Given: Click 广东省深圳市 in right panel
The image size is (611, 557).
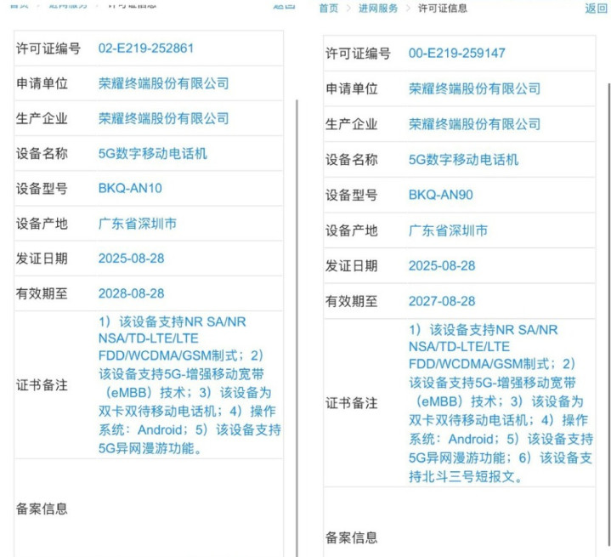Looking at the screenshot, I should tap(448, 230).
